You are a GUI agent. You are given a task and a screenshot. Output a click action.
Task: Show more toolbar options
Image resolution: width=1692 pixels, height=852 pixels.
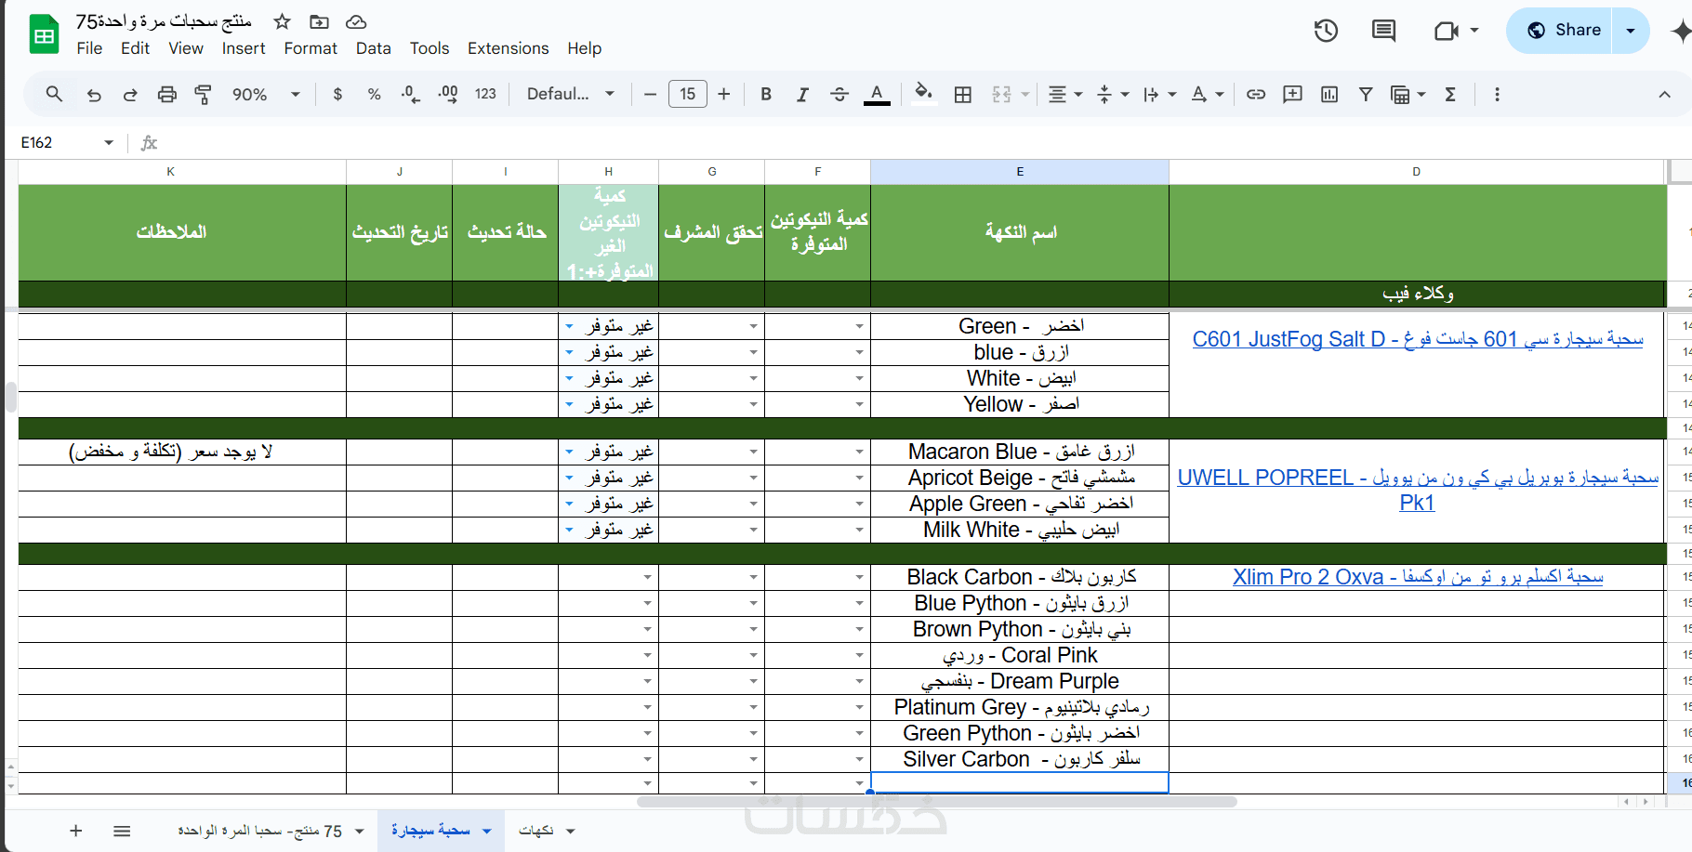tap(1497, 94)
